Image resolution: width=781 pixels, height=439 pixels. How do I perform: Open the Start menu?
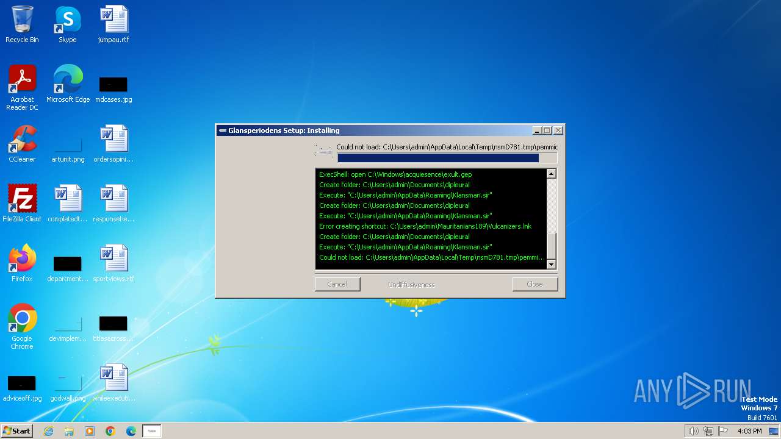[17, 431]
